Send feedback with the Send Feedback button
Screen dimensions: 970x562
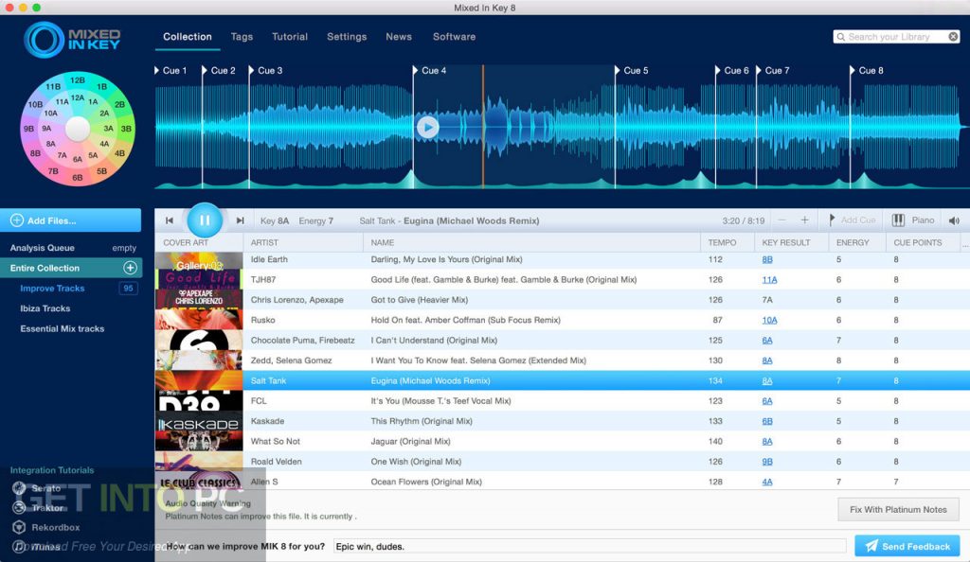(x=907, y=546)
